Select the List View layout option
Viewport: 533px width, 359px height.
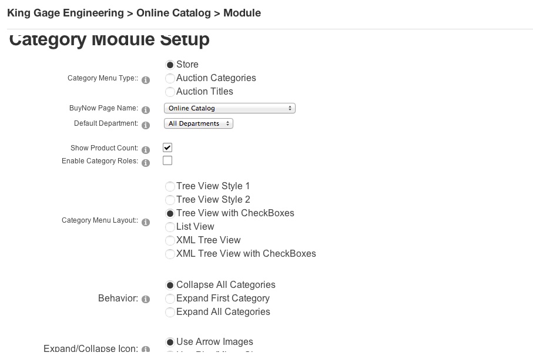click(170, 227)
